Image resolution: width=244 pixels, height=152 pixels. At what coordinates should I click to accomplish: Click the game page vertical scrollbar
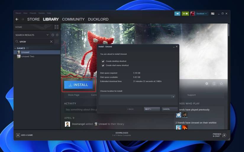pos(229,30)
